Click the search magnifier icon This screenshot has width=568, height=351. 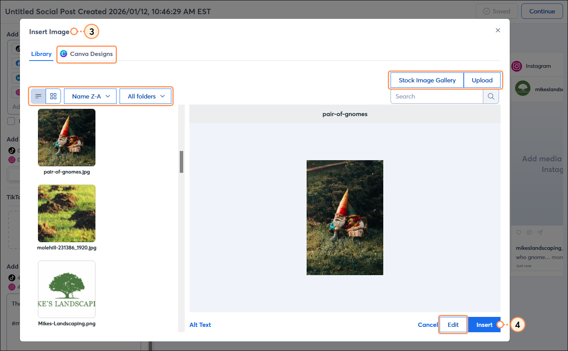tap(491, 96)
